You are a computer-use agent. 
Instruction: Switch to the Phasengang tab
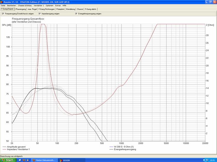(x=20, y=9)
